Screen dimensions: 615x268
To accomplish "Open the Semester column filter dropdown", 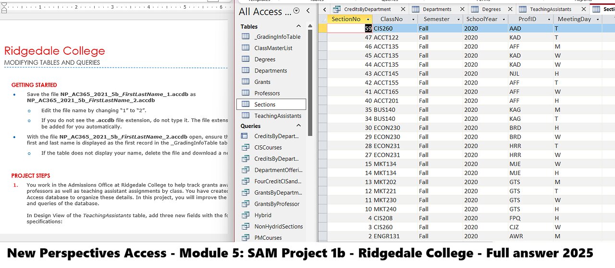I will coord(458,19).
